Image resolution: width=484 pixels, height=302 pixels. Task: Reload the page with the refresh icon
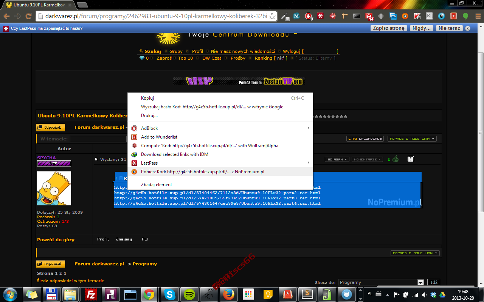click(28, 16)
